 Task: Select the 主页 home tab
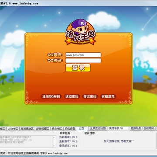point(81,129)
